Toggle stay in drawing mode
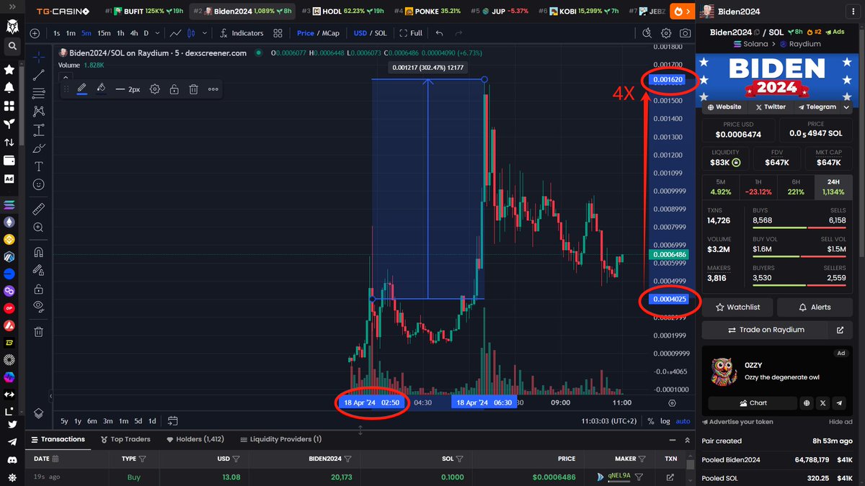 coord(39,270)
